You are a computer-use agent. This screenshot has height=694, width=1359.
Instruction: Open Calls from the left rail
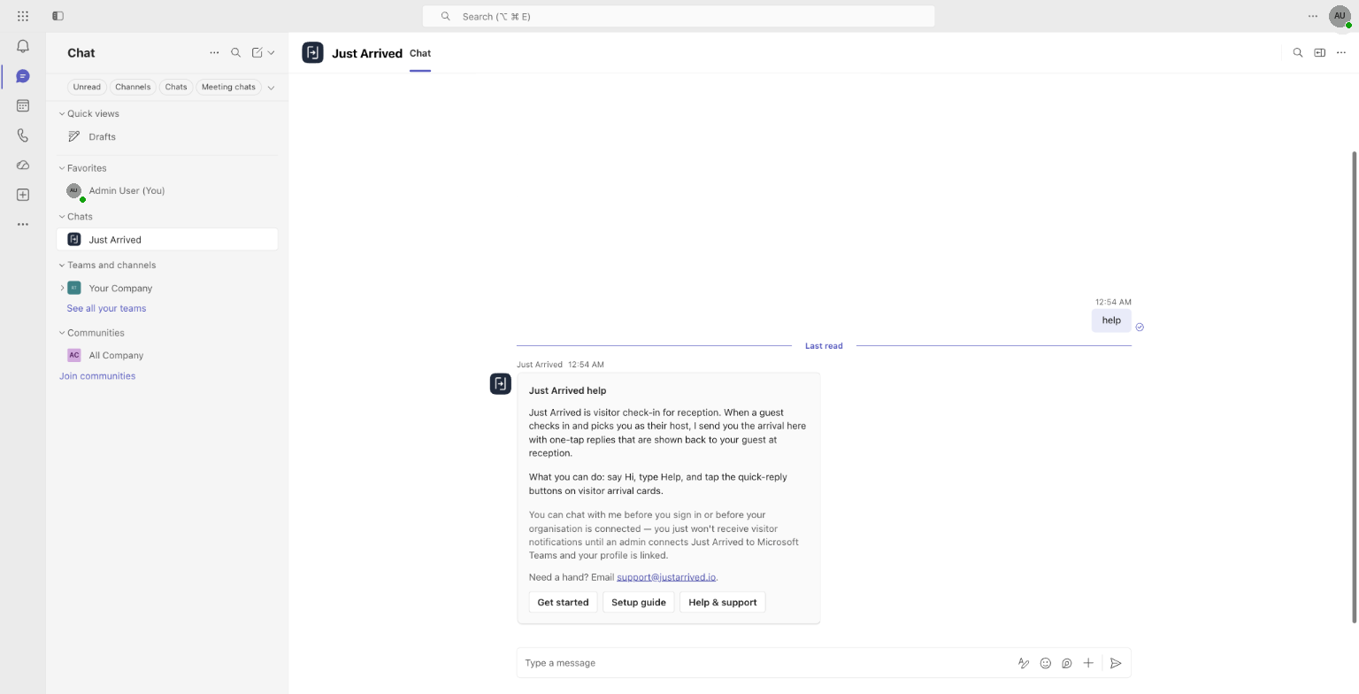coord(23,135)
